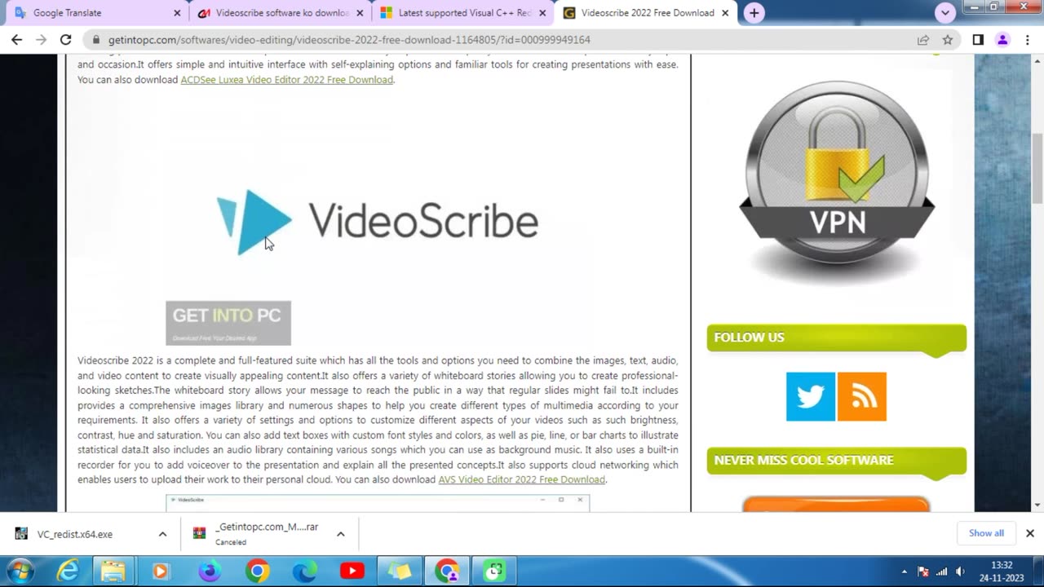This screenshot has height=587, width=1044.
Task: Follow on Twitter icon
Action: (x=810, y=396)
